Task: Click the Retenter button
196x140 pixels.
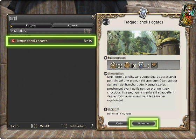Action: (x=143, y=123)
